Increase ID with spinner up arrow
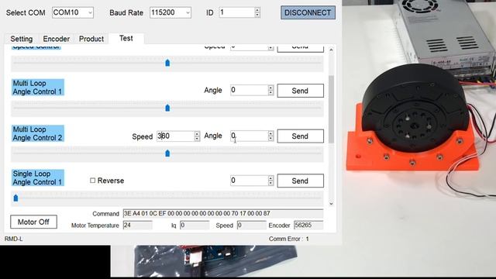The width and height of the screenshot is (496, 279). click(257, 10)
